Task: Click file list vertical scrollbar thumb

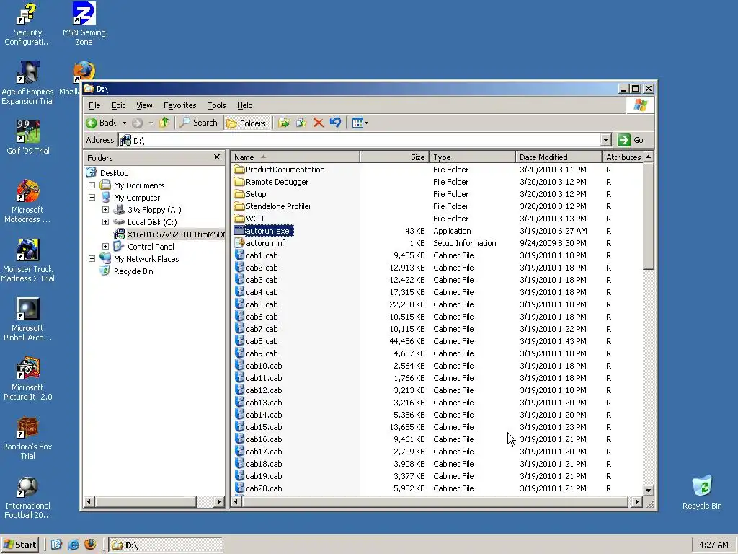Action: pyautogui.click(x=649, y=216)
